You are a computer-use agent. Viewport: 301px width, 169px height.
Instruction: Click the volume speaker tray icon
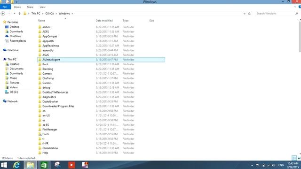(274, 165)
